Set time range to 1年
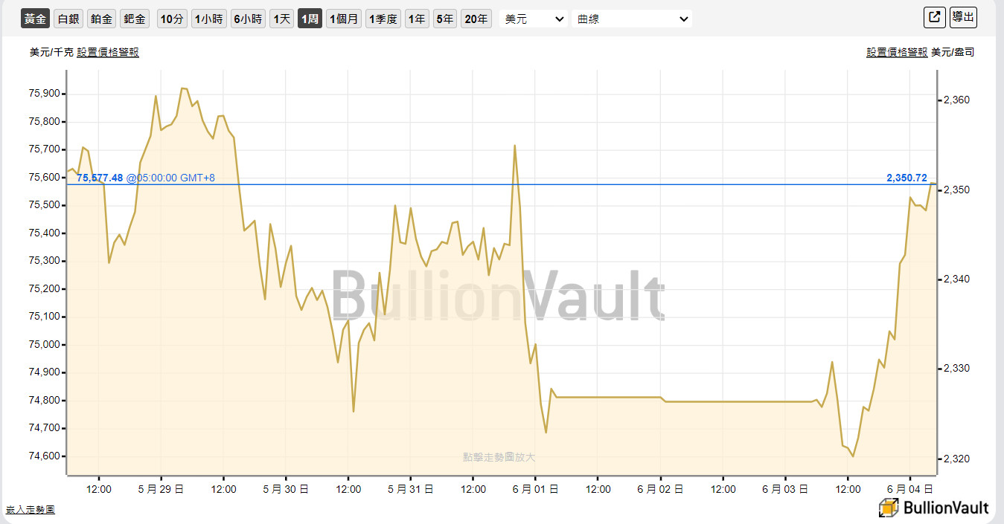This screenshot has width=1004, height=524. 417,19
